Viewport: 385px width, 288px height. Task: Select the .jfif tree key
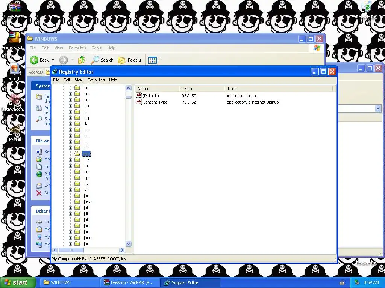(85, 214)
